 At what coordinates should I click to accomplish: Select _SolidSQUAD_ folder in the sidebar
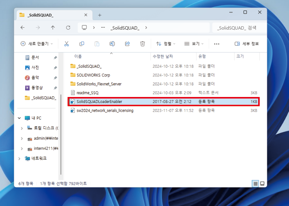tap(44, 98)
